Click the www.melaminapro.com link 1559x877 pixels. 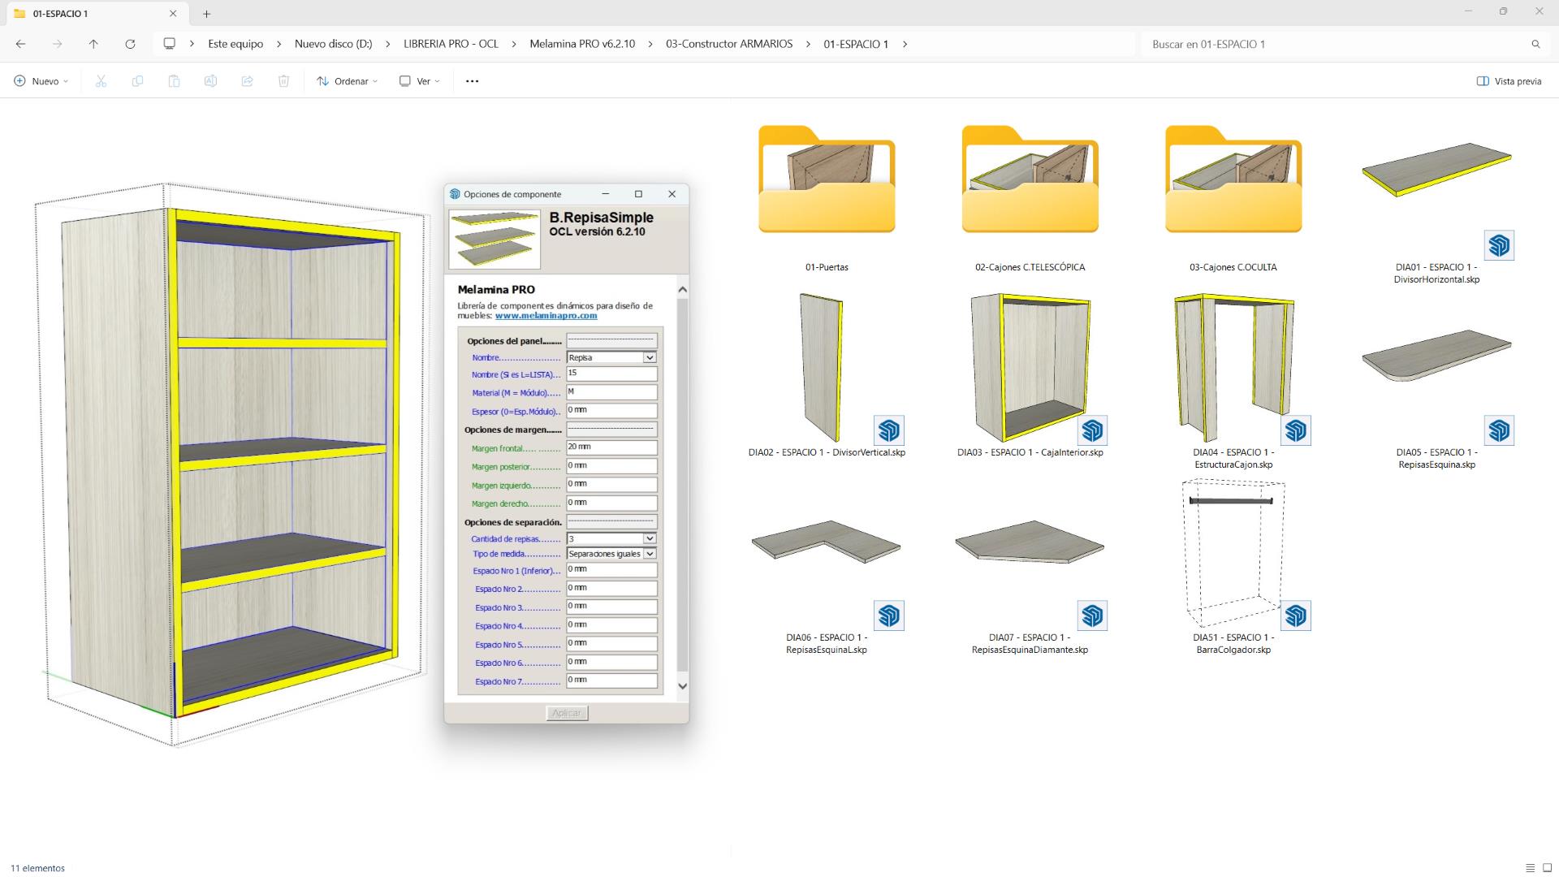pos(546,316)
